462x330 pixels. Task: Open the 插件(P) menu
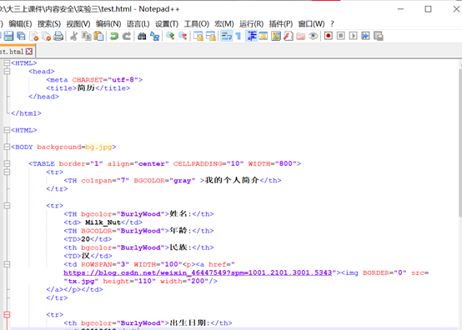pyautogui.click(x=281, y=24)
